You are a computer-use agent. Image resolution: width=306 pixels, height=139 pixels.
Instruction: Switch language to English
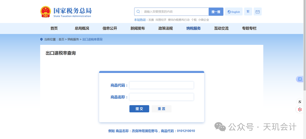click(234, 12)
